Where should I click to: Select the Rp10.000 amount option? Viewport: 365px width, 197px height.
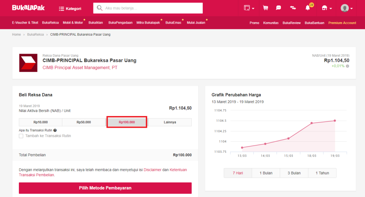41,122
